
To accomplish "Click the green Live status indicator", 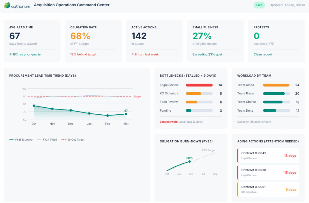I will pyautogui.click(x=259, y=5).
